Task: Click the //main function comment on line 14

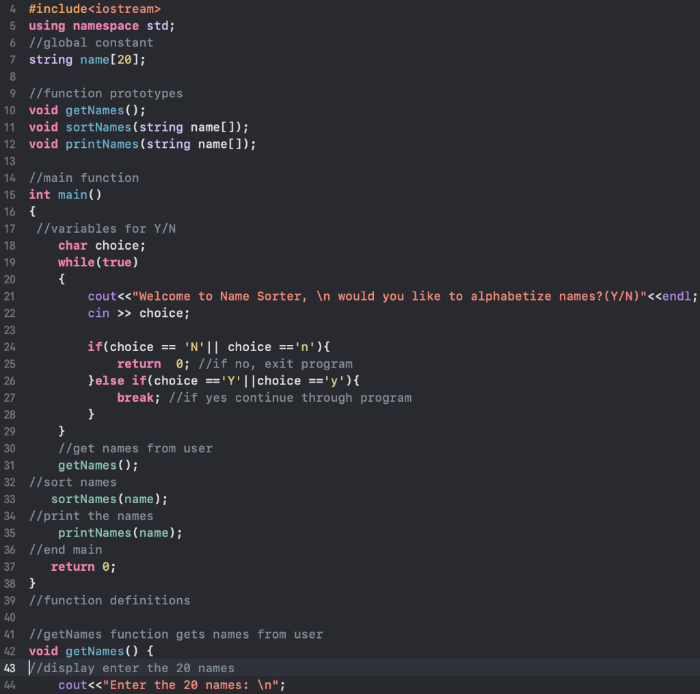Action: (x=83, y=177)
